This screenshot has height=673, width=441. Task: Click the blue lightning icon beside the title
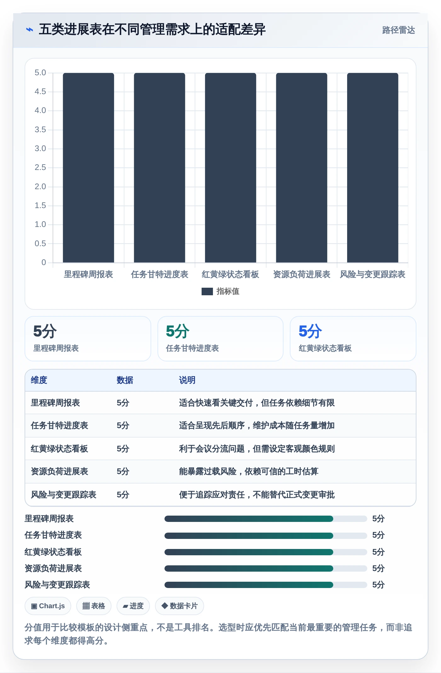(x=30, y=30)
